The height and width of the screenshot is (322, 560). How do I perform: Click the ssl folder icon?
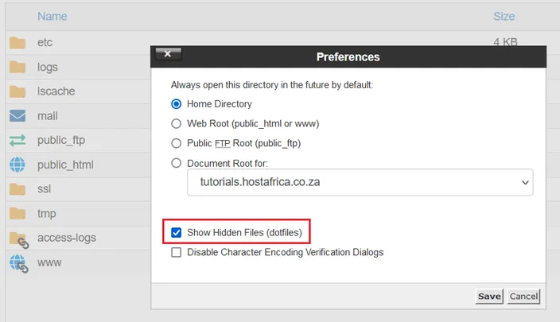click(x=17, y=189)
